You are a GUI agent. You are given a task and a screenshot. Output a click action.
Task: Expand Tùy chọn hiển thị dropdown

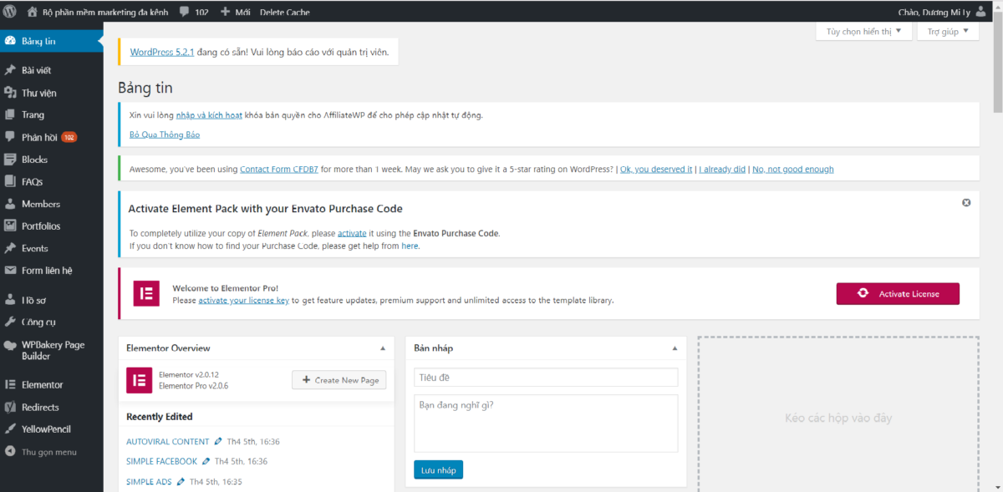[863, 31]
